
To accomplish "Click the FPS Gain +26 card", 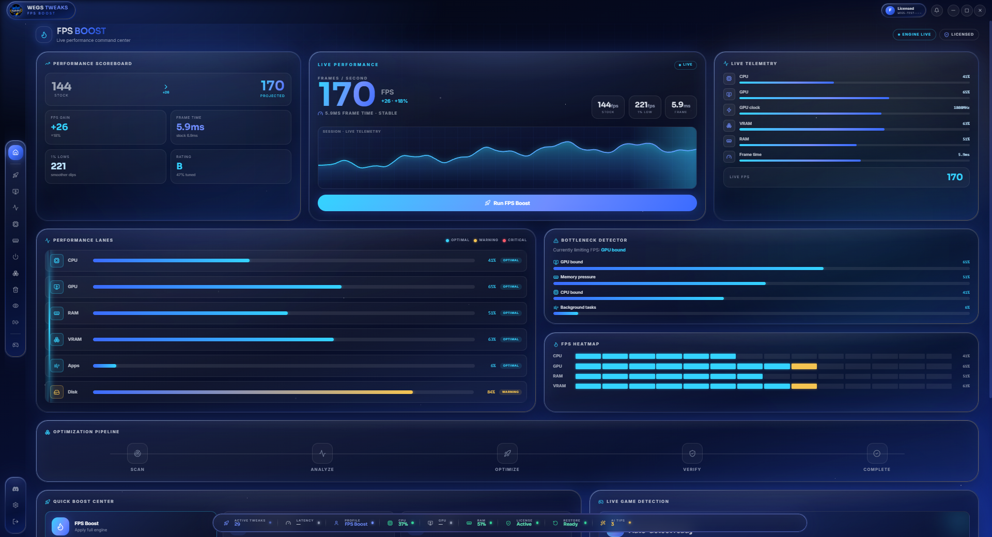I will coord(105,127).
